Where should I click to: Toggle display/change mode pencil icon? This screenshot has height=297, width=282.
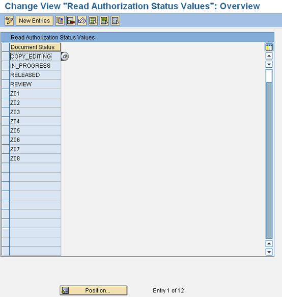tap(9, 21)
